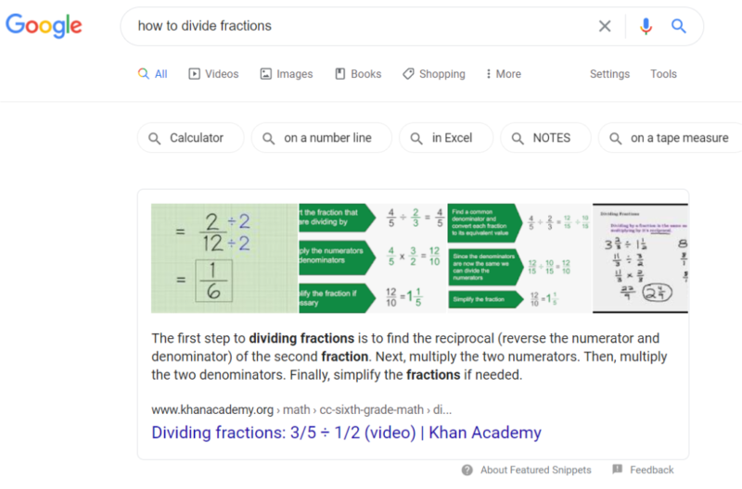Switch to the Images tab
The height and width of the screenshot is (489, 742).
[287, 74]
